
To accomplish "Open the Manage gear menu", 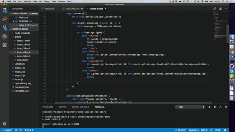I will 4,124.
